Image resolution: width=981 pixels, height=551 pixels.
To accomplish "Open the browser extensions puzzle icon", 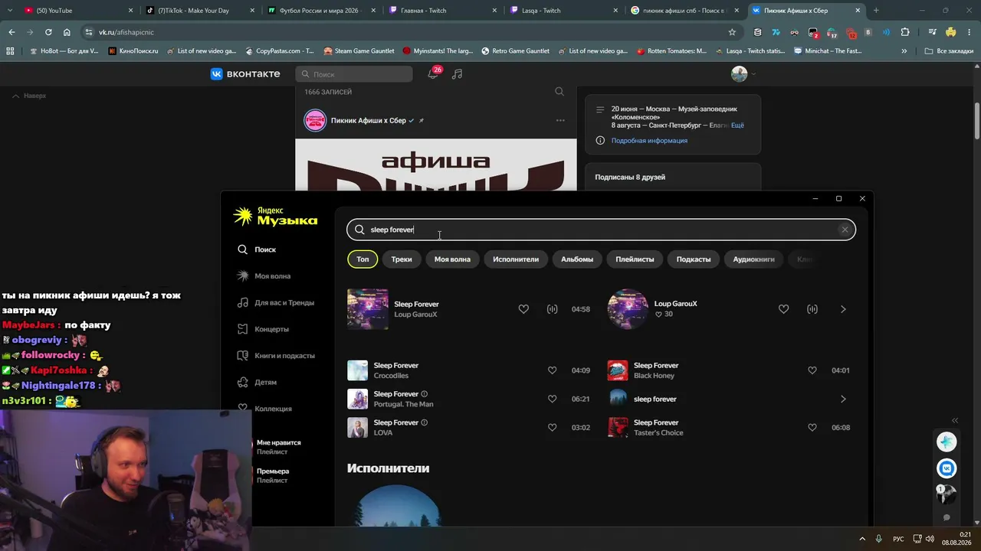I will coord(905,32).
